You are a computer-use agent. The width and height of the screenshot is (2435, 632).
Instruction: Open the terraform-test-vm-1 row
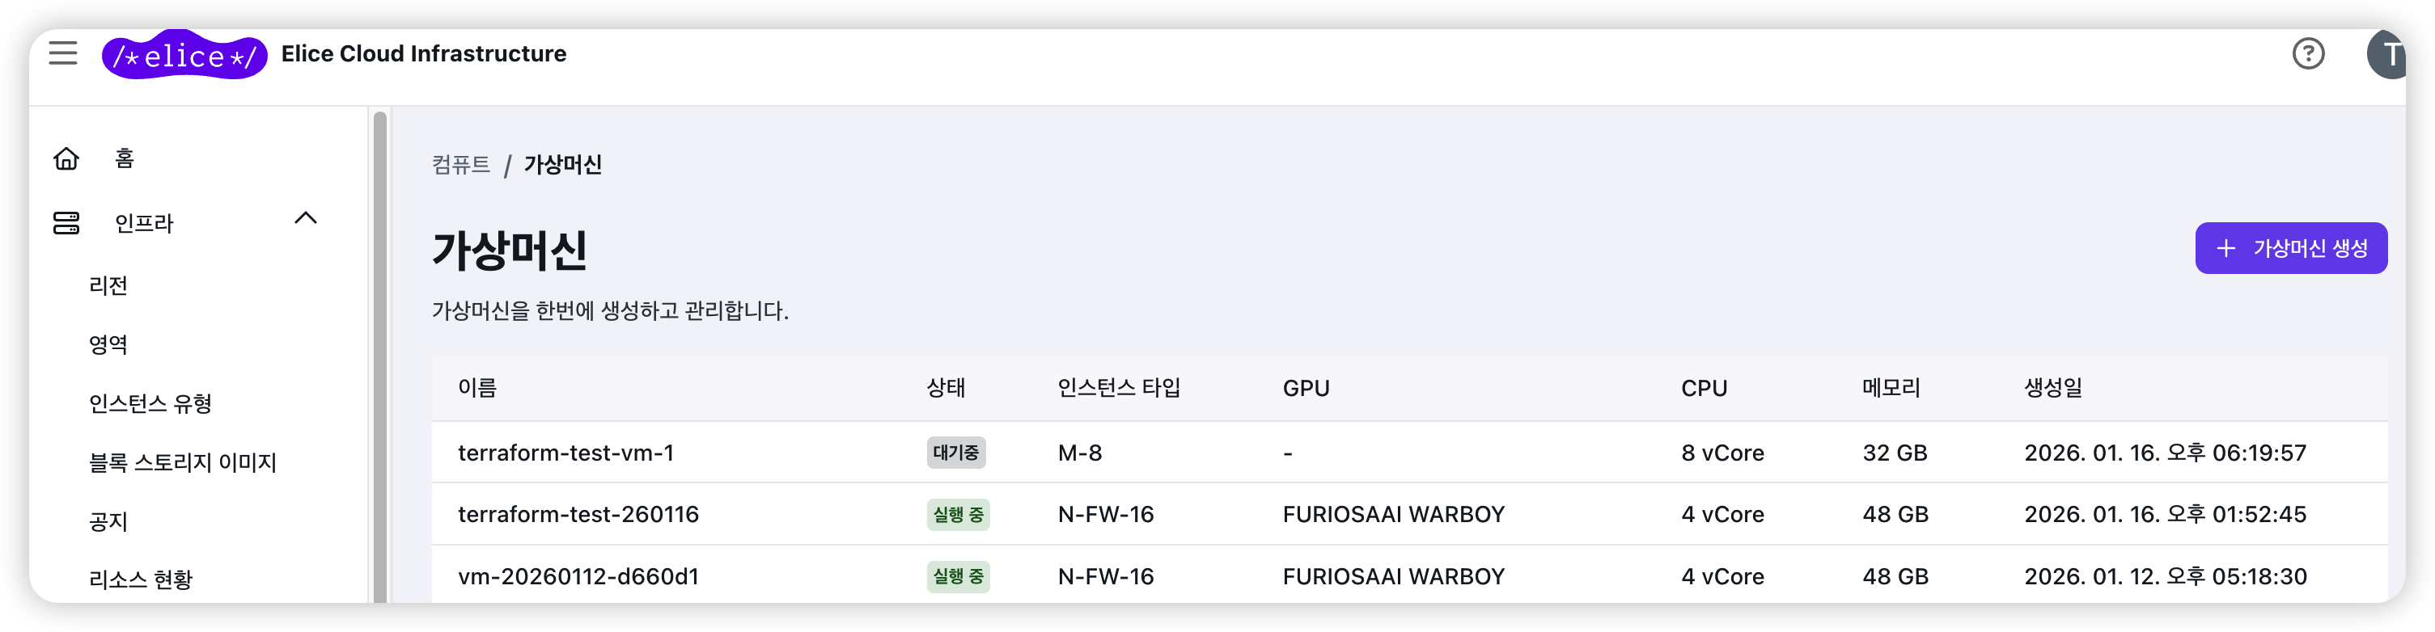(565, 453)
